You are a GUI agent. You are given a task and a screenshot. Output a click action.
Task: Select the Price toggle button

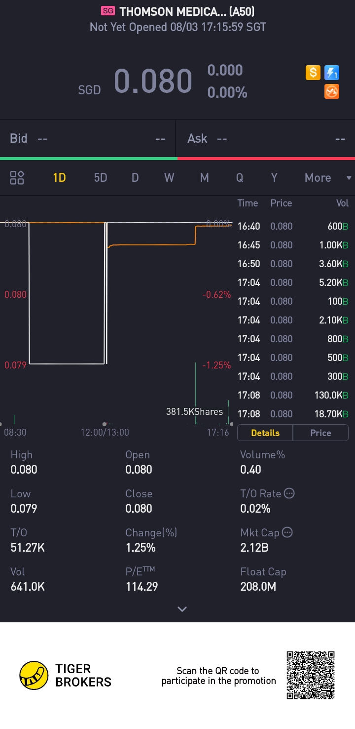[320, 433]
